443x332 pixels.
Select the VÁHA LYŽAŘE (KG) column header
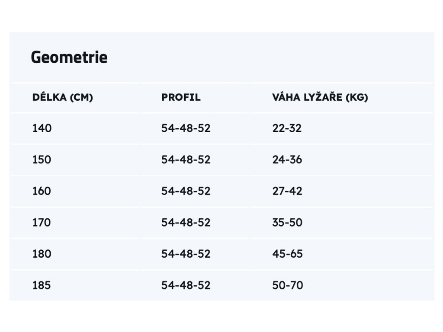(x=320, y=97)
